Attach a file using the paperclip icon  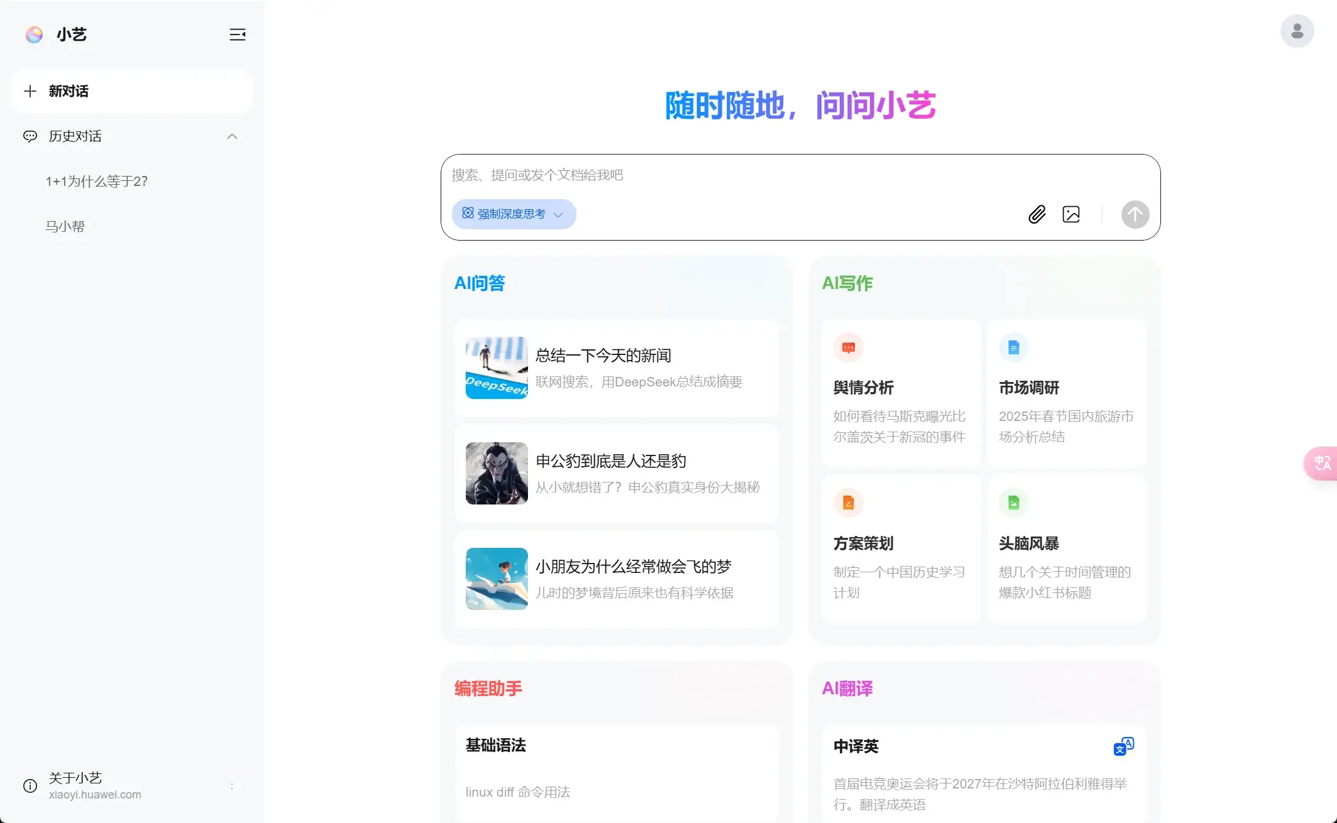(1037, 214)
